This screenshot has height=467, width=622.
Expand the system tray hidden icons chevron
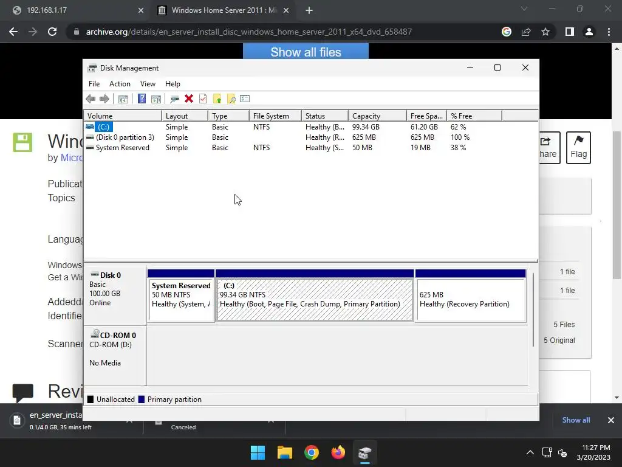click(x=530, y=452)
